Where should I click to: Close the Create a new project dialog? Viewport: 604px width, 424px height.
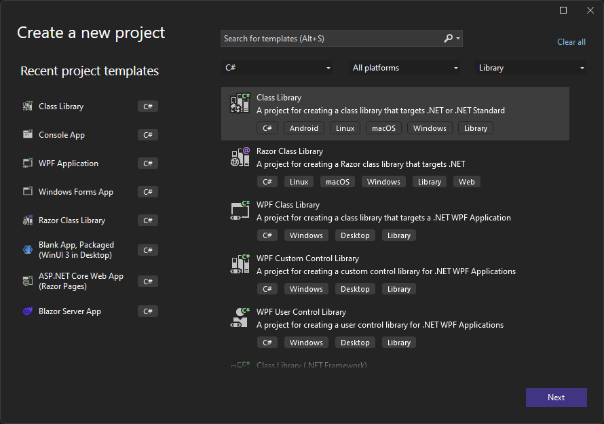point(590,10)
